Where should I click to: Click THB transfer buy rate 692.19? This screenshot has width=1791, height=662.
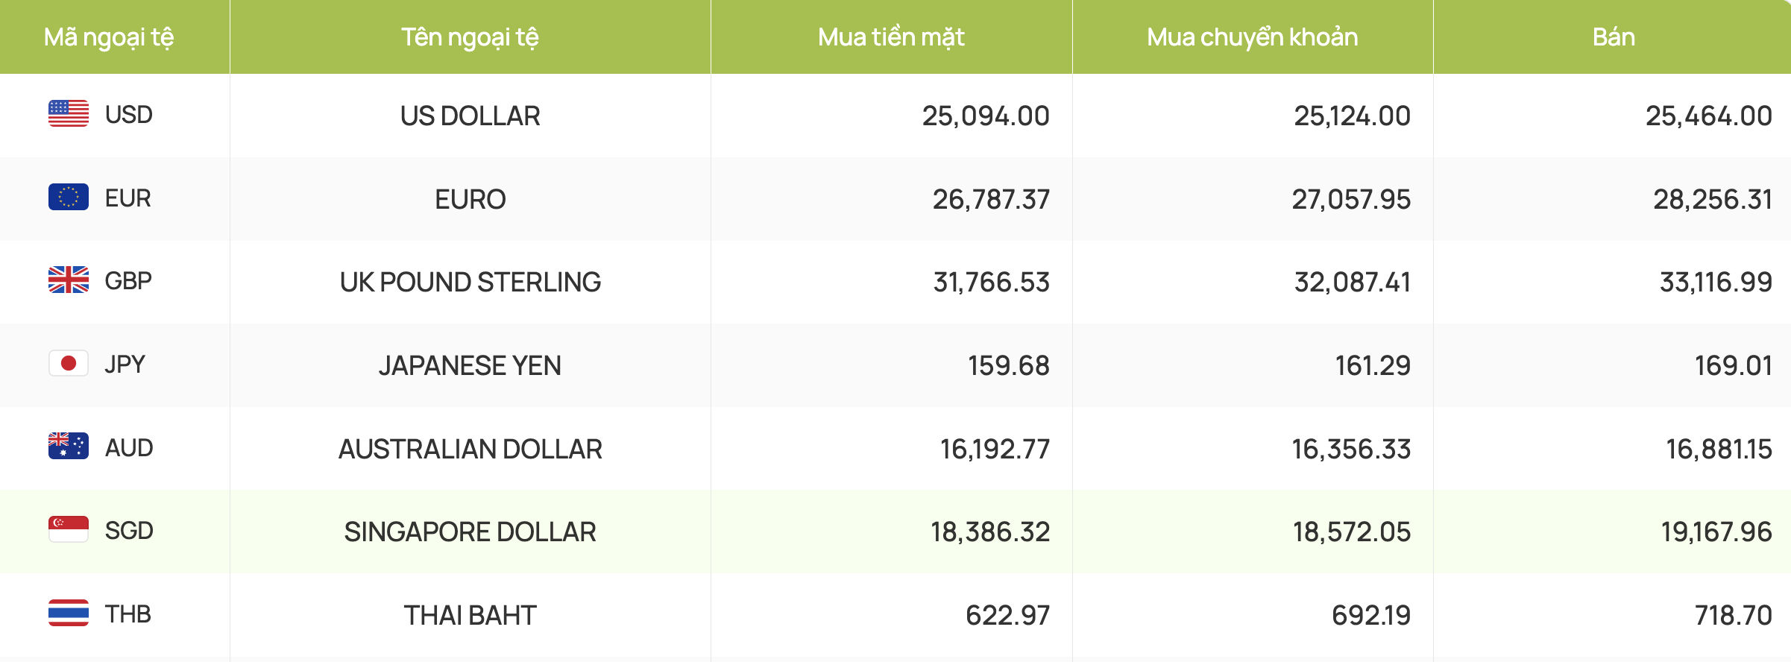(x=1371, y=615)
